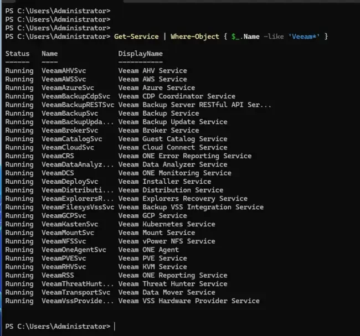Select the VeeamPVESvc service name
This screenshot has height=336, width=360.
[x=64, y=259]
